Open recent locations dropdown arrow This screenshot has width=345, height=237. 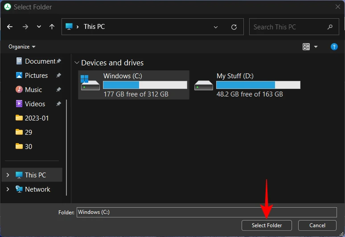[x=39, y=27]
